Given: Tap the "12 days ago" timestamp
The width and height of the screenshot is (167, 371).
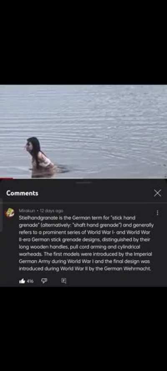Looking at the screenshot, I should pyautogui.click(x=52, y=211).
